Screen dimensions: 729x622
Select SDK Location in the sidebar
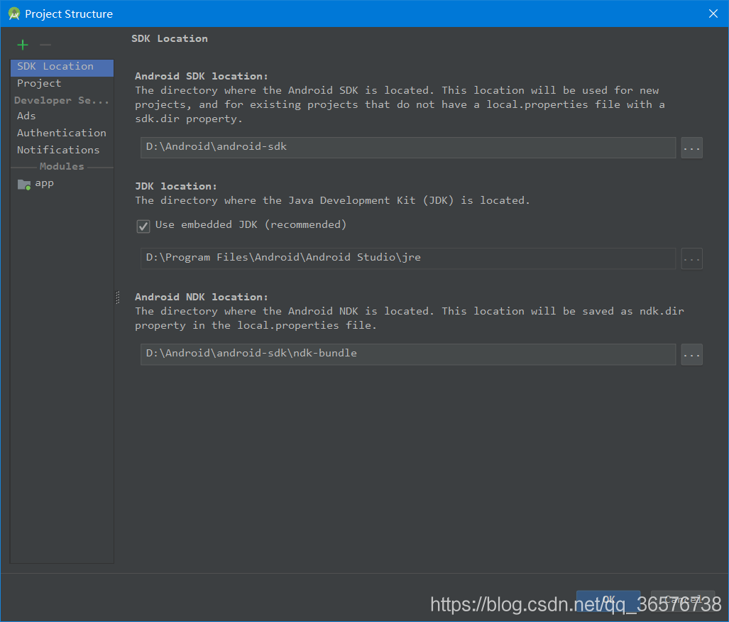pos(62,67)
